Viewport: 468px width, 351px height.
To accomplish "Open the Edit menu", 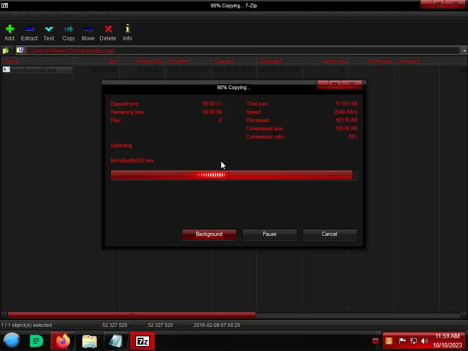I will click(x=25, y=16).
